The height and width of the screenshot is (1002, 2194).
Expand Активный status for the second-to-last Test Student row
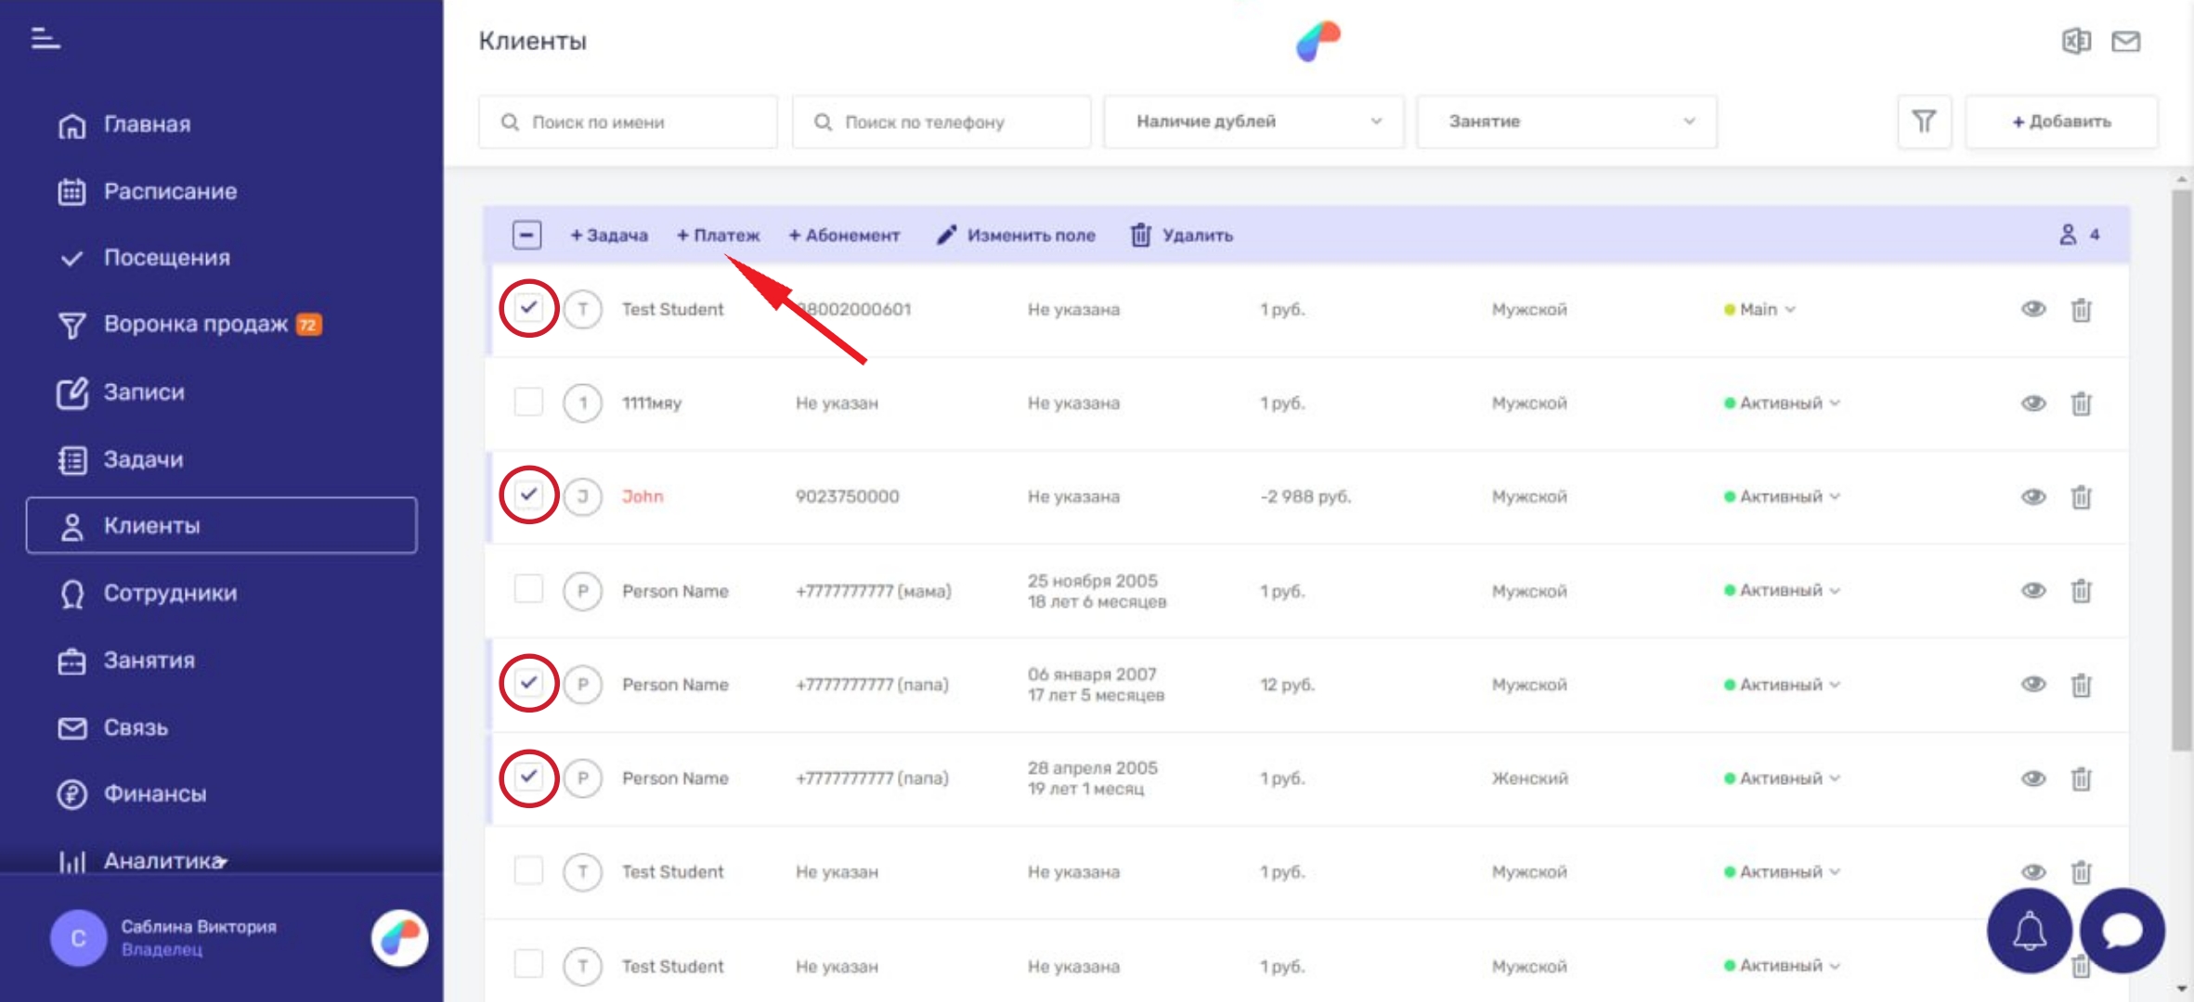pos(1782,871)
